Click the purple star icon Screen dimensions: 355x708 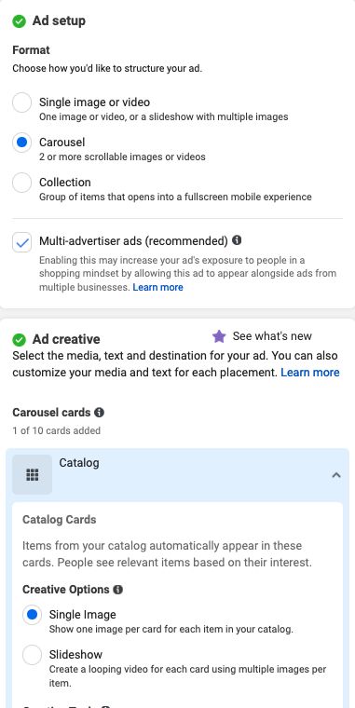pyautogui.click(x=219, y=336)
